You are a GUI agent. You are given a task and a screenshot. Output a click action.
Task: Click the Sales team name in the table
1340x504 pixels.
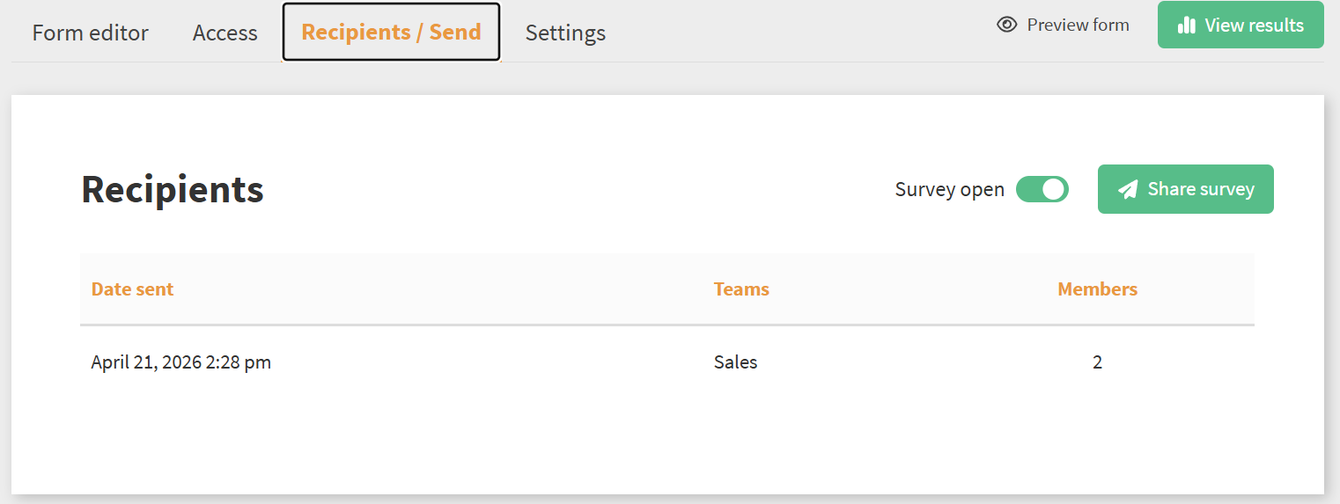coord(735,362)
